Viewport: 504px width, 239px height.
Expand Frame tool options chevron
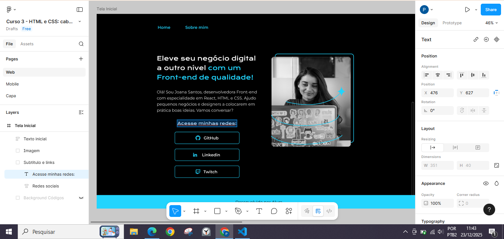pos(205,211)
